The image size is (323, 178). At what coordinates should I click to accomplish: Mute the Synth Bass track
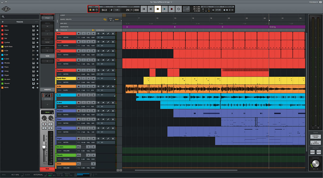pyautogui.click(x=93, y=79)
